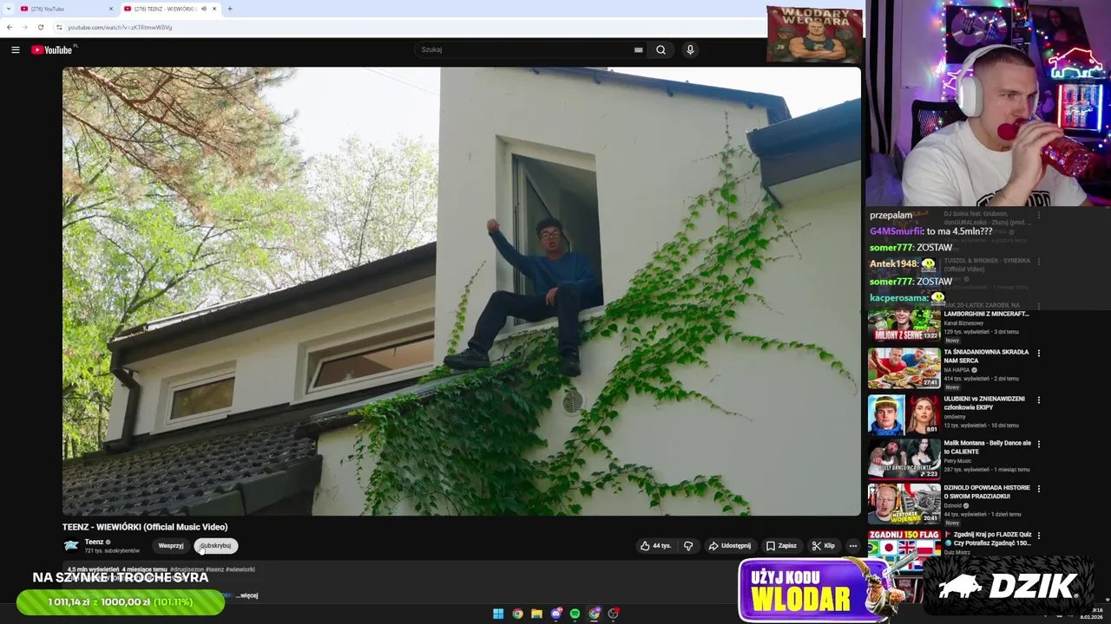
Task: Open the Teenz channel name link
Action: (x=94, y=542)
